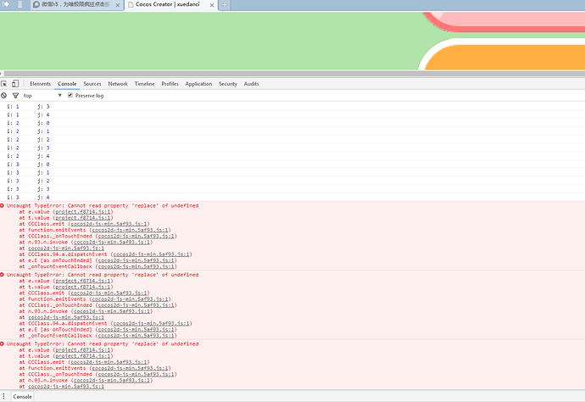Open the top context dropdown
Screen dimensions: 585x402
(42, 96)
